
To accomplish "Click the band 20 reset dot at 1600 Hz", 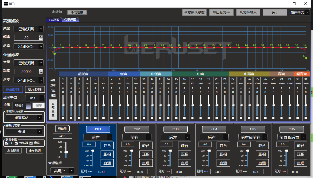I will coord(217,118).
